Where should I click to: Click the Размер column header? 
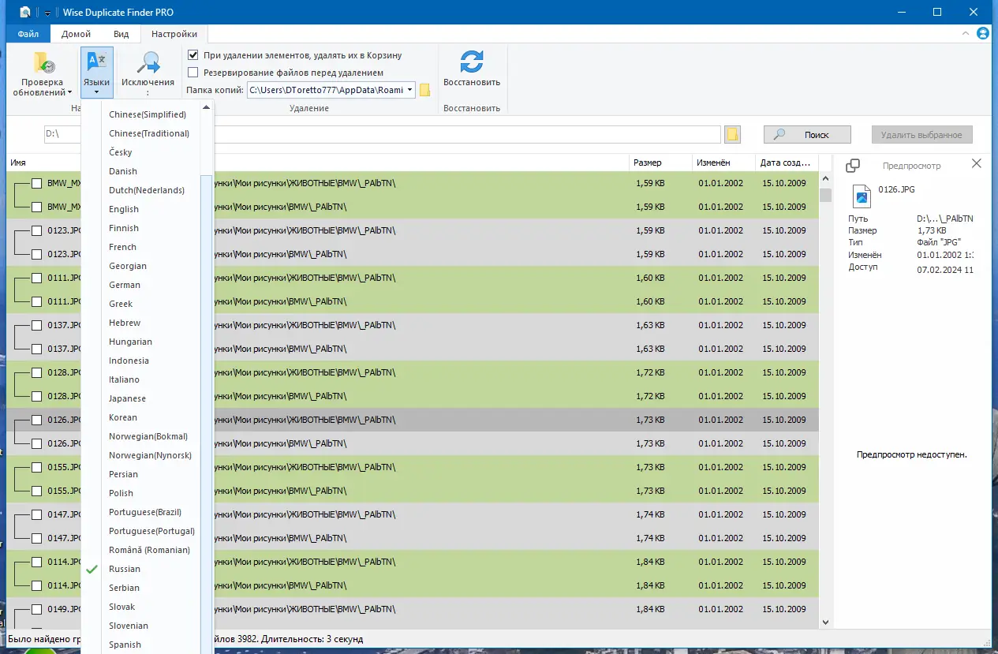pyautogui.click(x=647, y=163)
